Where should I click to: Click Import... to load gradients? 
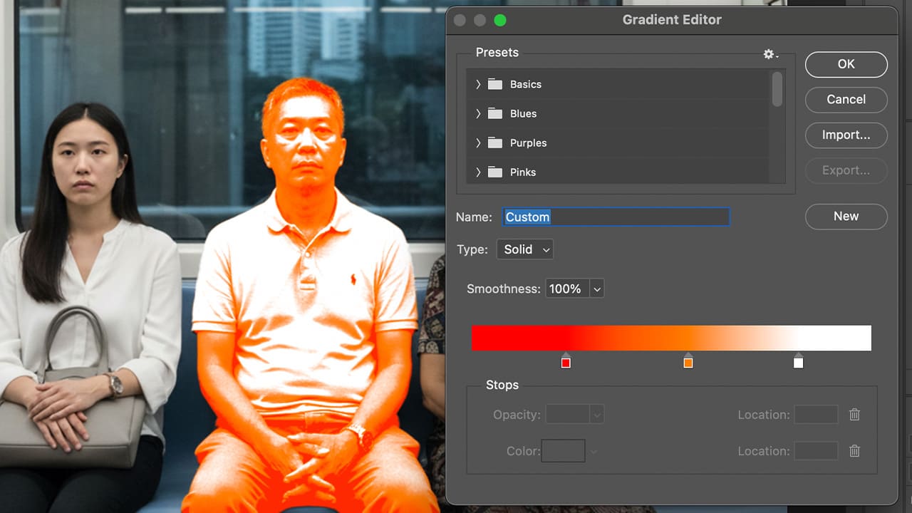846,135
